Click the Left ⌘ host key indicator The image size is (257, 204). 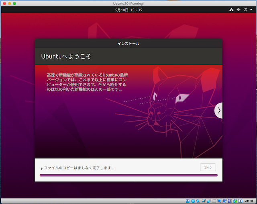248,201
